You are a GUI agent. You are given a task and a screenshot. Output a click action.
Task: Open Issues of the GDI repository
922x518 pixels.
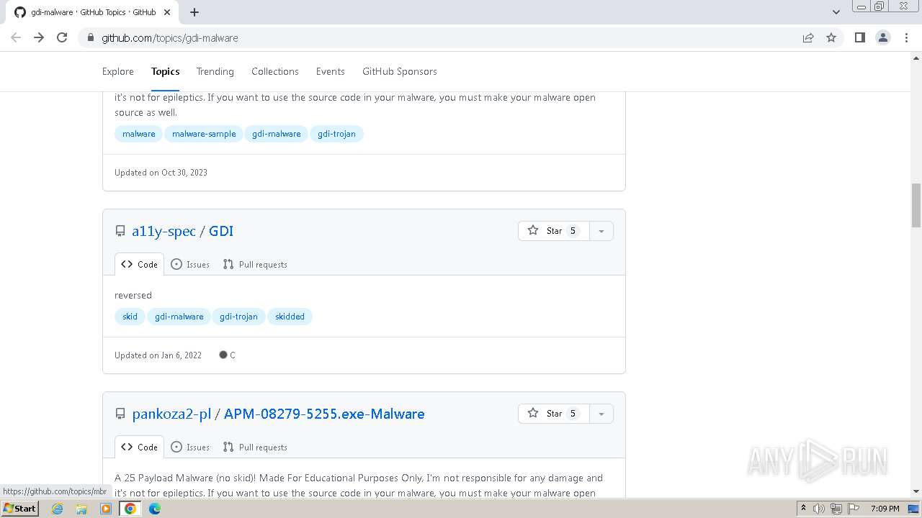[x=190, y=264]
